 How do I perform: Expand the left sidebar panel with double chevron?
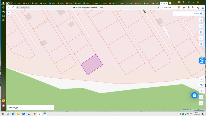[8, 13]
